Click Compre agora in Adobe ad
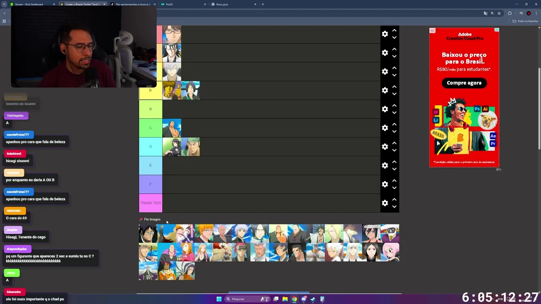This screenshot has width=541, height=304. click(464, 83)
